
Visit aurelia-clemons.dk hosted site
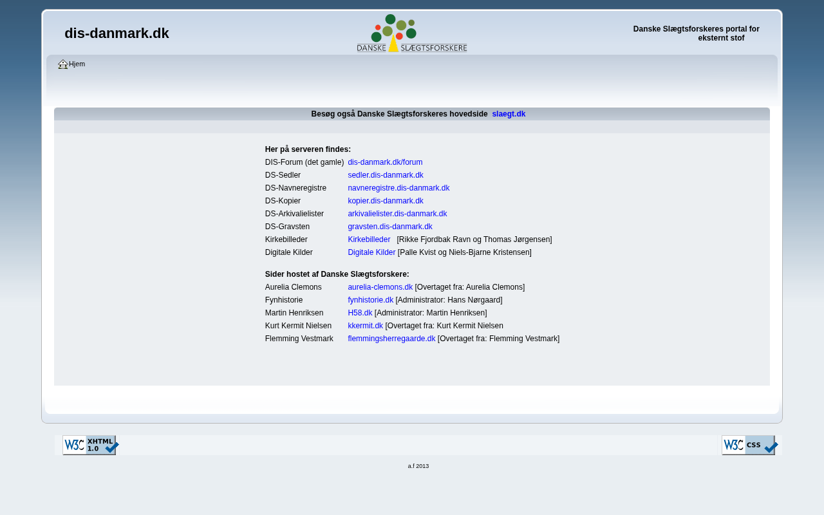click(x=380, y=287)
